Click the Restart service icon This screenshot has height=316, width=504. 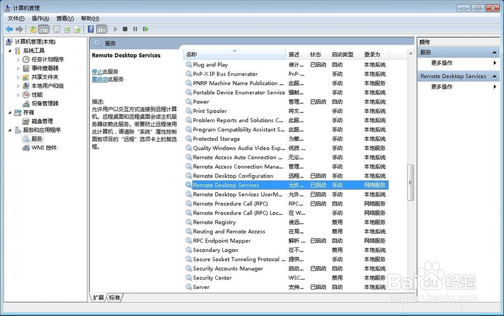pos(145,29)
